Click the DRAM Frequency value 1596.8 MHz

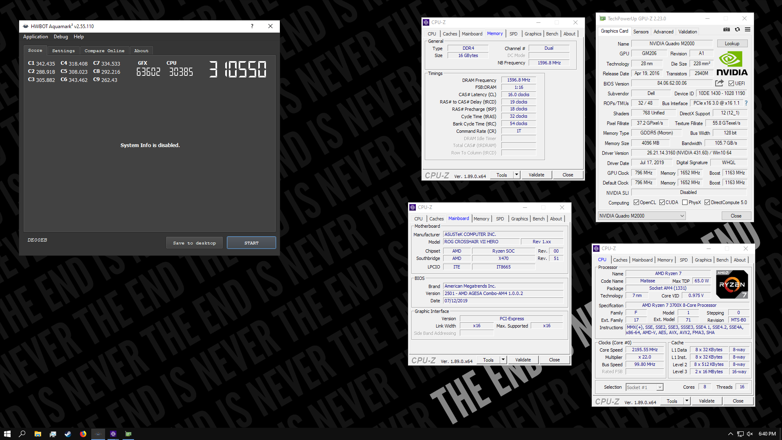518,80
